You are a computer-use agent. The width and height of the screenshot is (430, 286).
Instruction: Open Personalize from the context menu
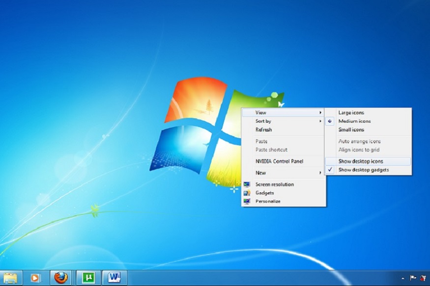(x=268, y=201)
